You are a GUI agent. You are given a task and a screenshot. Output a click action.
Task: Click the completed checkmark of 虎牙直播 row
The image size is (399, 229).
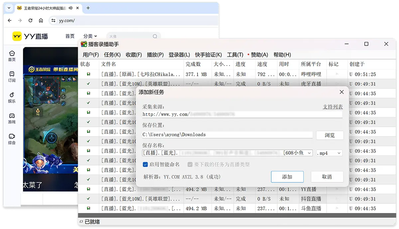(88, 84)
